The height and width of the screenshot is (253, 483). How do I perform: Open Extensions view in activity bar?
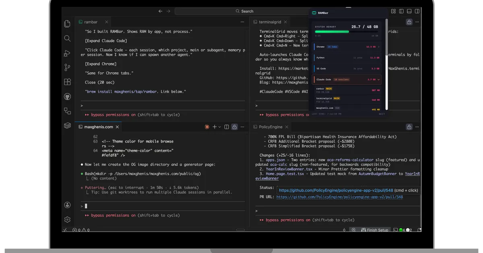point(67,82)
